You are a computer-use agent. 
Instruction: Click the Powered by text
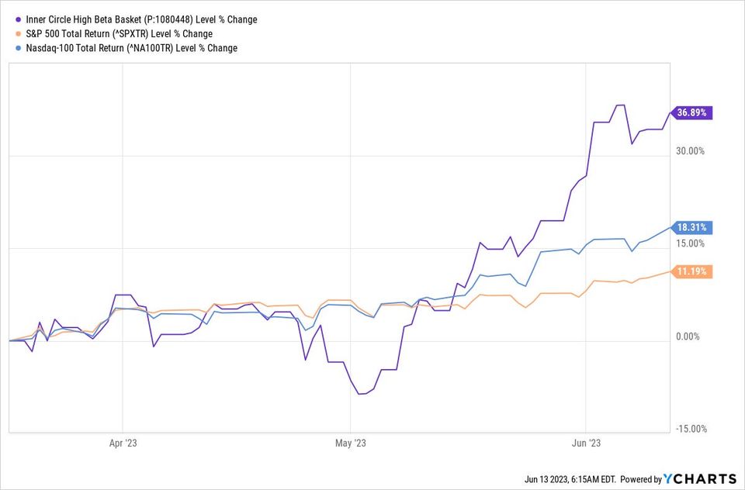click(641, 478)
